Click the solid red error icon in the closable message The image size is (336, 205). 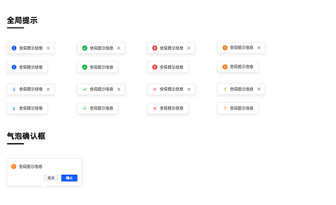point(155,48)
